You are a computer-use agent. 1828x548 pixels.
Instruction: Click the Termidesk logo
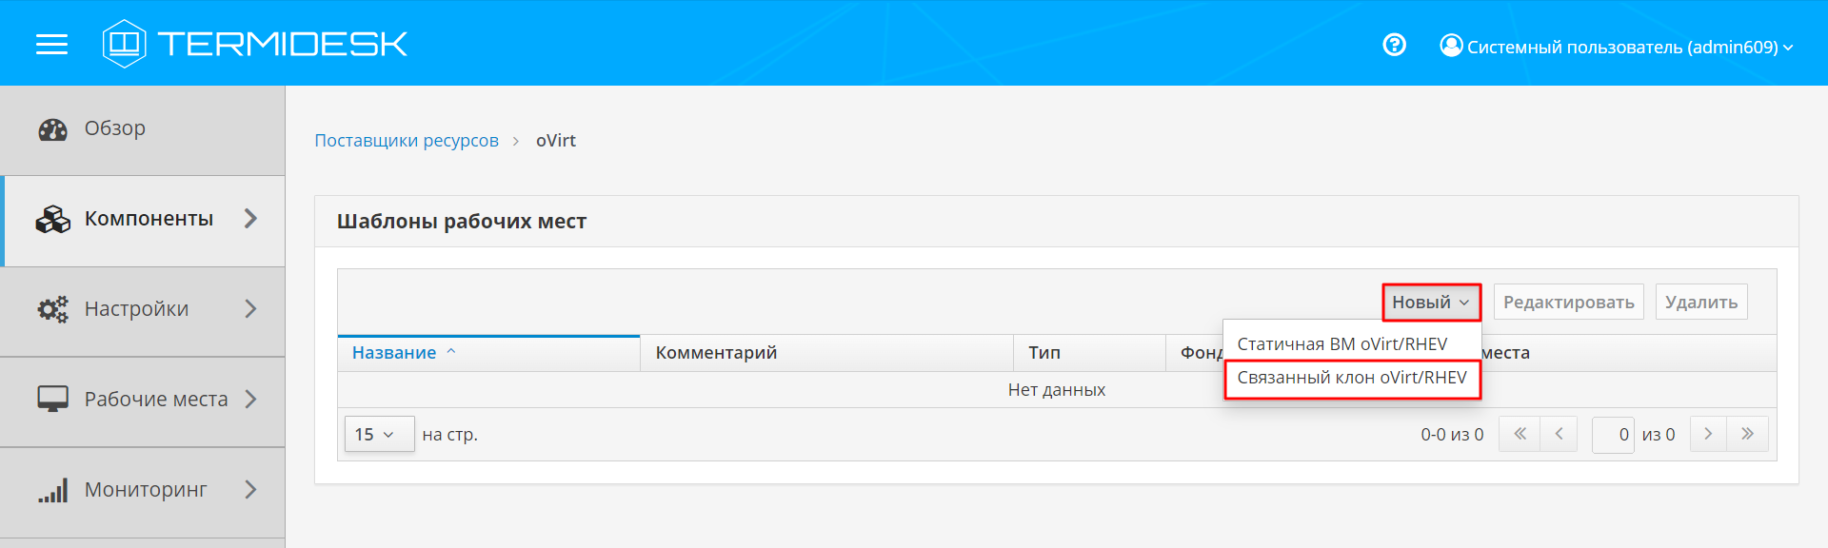[x=255, y=44]
